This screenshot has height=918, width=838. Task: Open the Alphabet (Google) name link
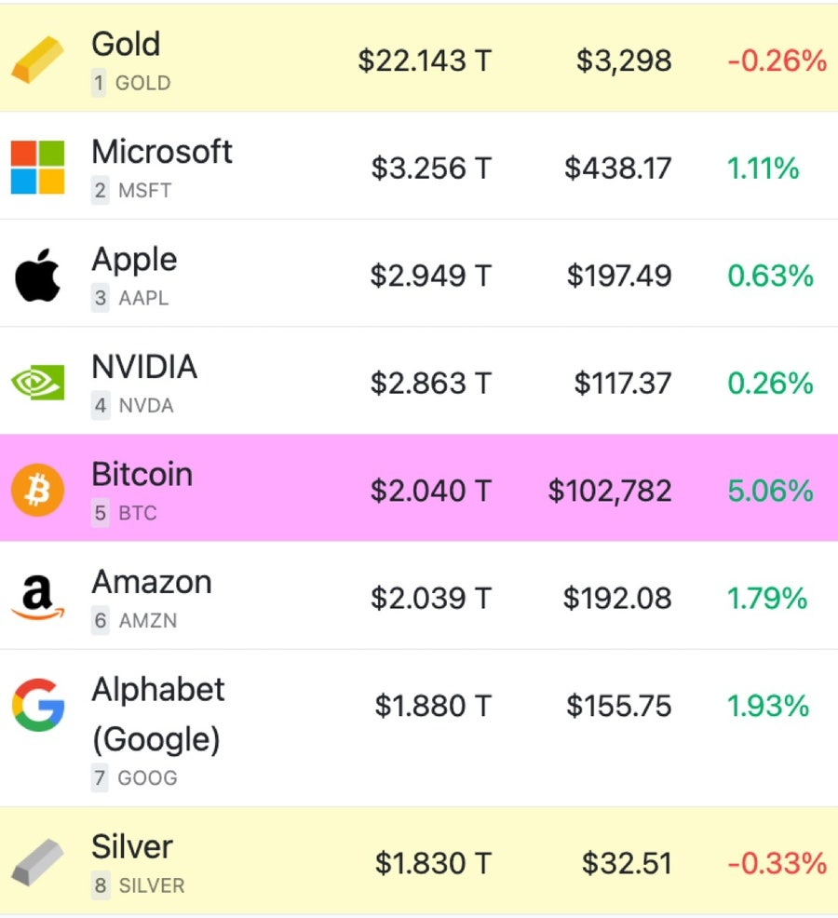(158, 714)
